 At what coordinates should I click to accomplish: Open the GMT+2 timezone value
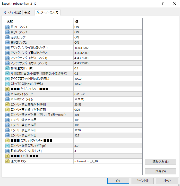point(108,94)
